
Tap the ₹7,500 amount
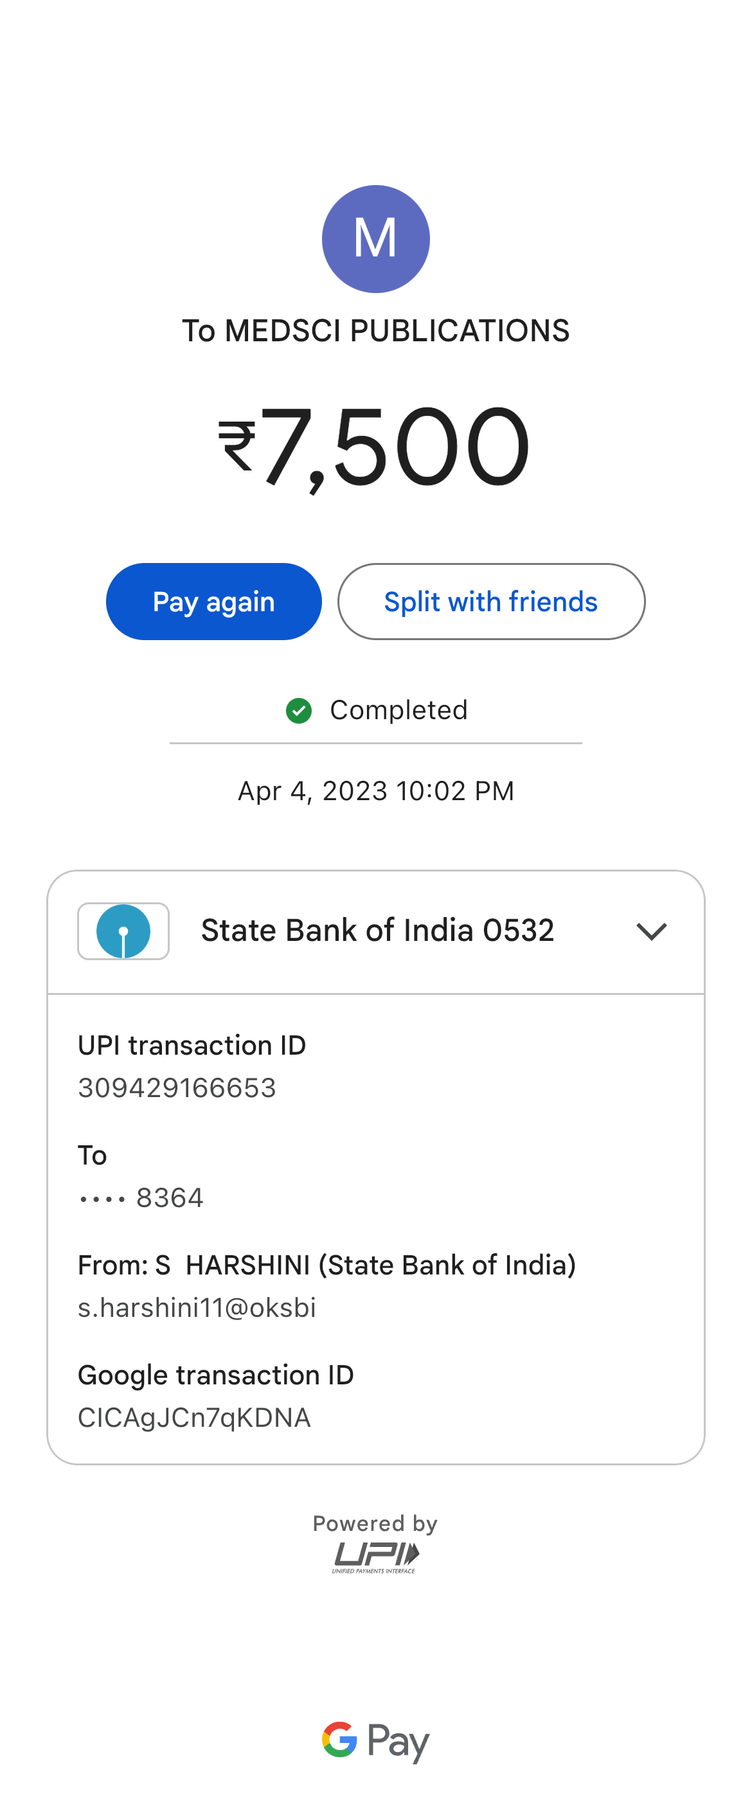coord(375,447)
